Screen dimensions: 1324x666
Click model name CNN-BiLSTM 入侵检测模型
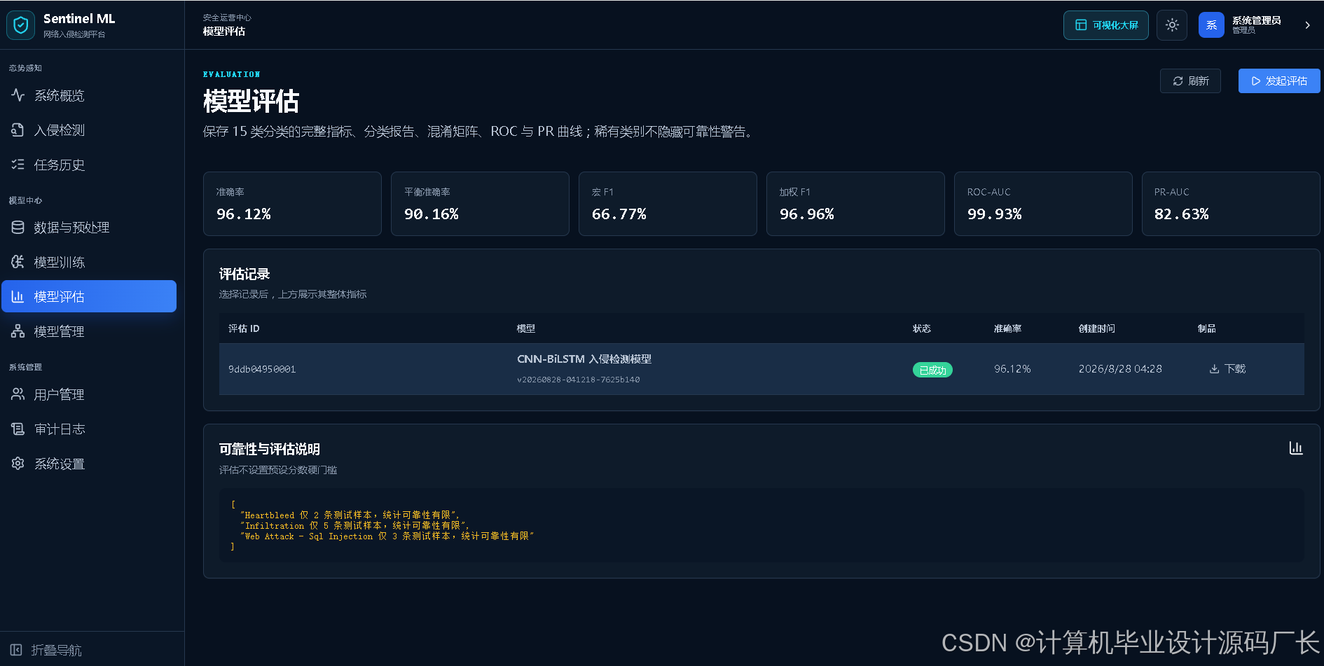[584, 359]
